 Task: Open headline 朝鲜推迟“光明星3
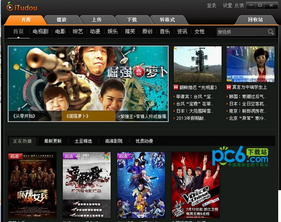[x=198, y=88]
